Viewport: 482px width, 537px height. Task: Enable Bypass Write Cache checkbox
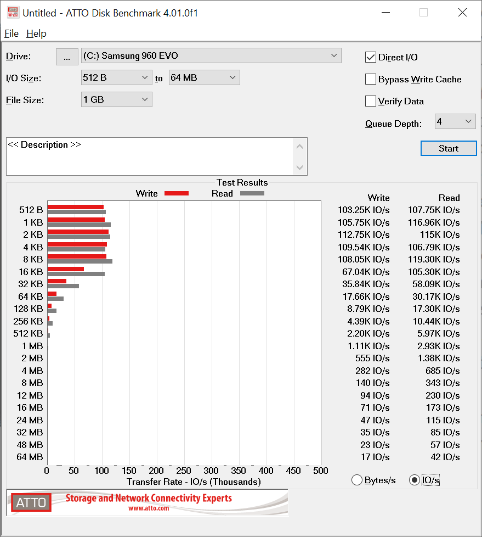coord(371,79)
